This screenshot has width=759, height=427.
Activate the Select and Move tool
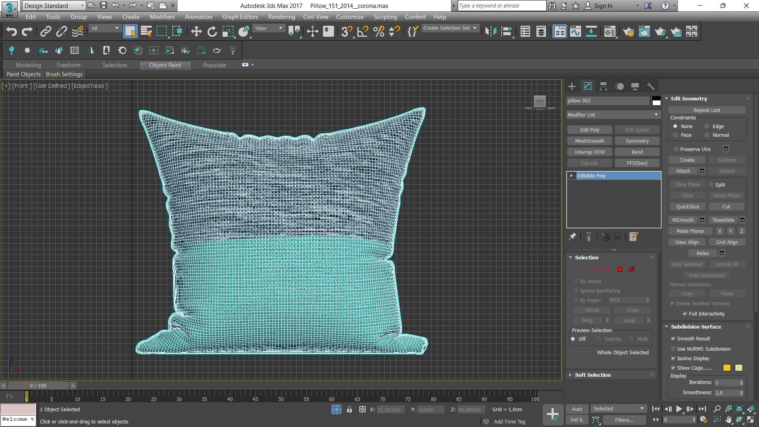[x=196, y=32]
